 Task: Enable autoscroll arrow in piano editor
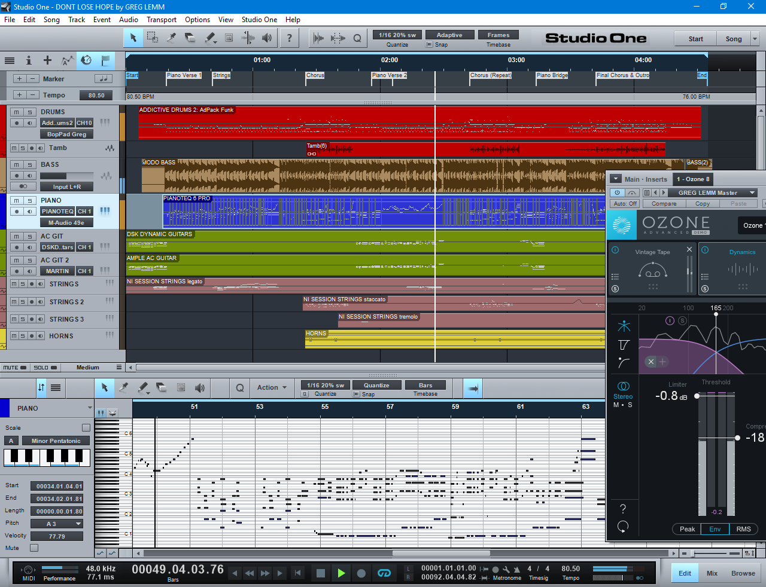[473, 389]
